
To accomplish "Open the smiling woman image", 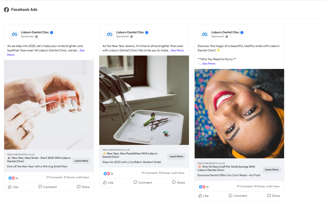I will click(239, 114).
